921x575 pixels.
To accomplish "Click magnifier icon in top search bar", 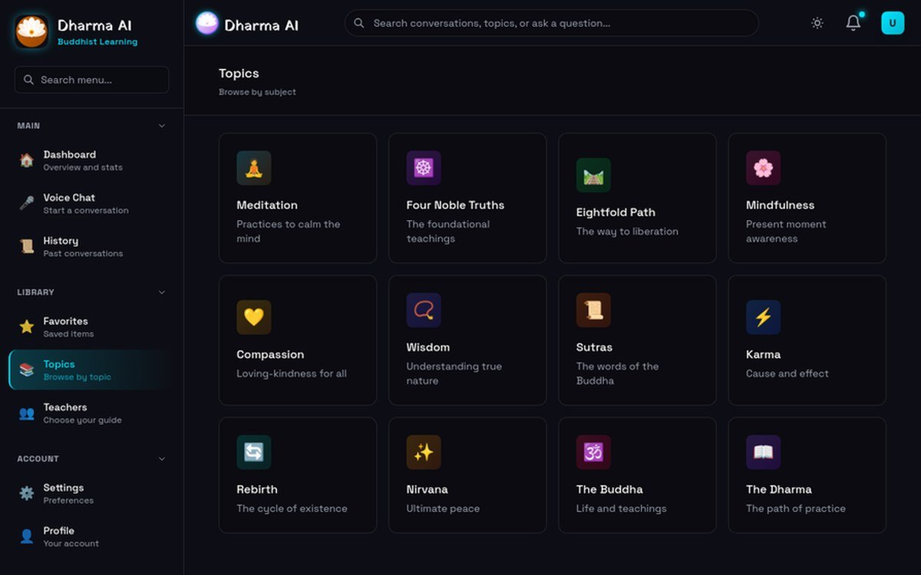I will point(359,23).
